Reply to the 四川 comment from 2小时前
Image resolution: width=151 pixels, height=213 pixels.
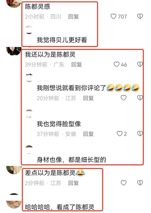tap(74, 17)
